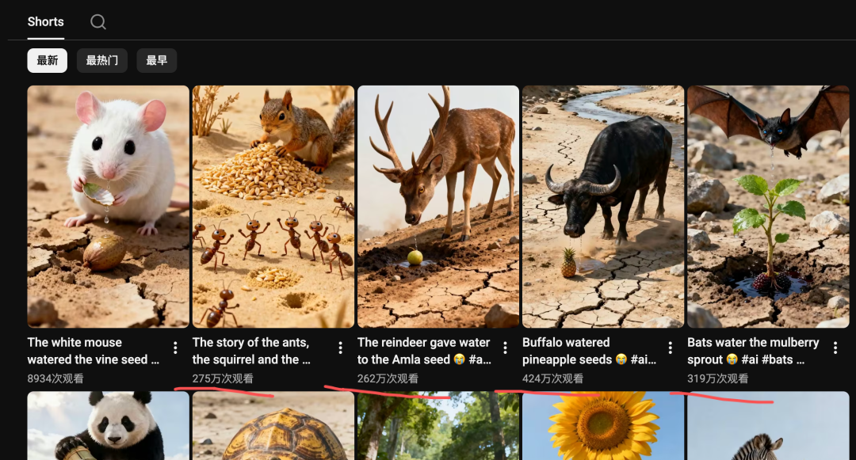Open Buffalo watered pineapple seeds title
The image size is (856, 460).
[589, 351]
